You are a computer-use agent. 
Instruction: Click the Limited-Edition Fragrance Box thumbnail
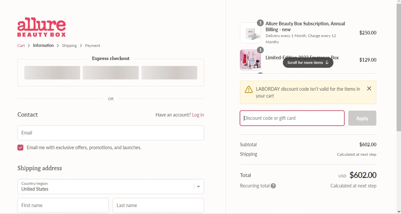pyautogui.click(x=250, y=60)
